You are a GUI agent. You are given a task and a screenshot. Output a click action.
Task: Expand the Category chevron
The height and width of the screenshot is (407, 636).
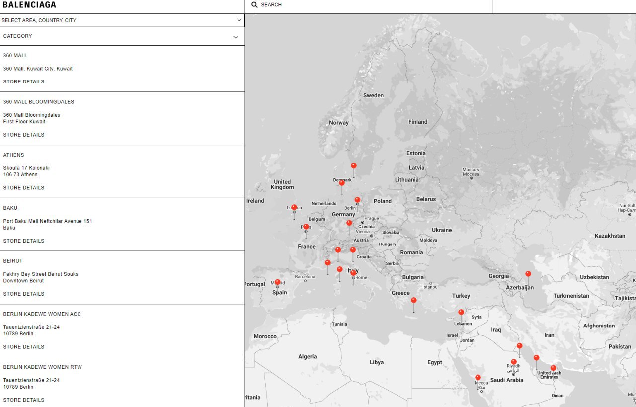tap(236, 37)
